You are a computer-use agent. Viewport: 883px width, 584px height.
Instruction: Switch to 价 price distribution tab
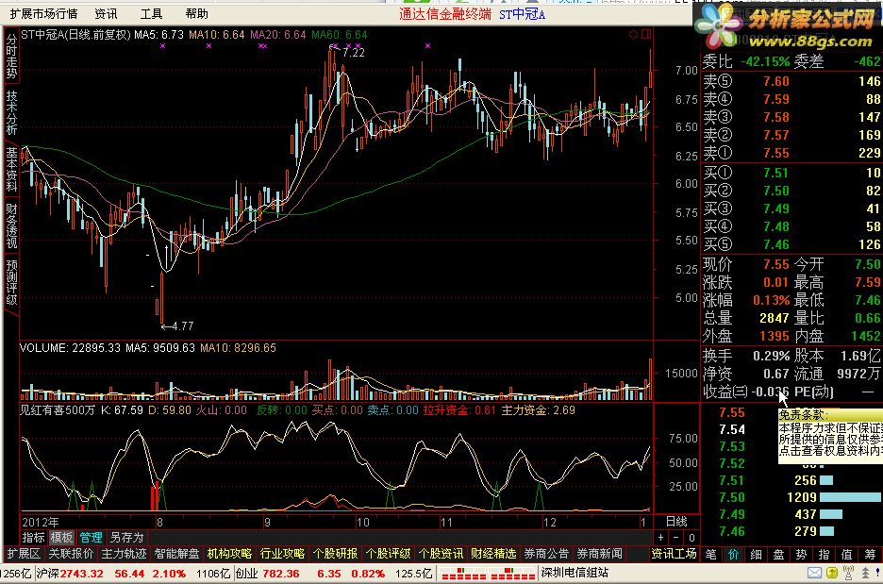click(734, 554)
